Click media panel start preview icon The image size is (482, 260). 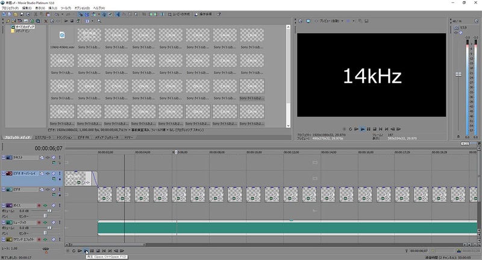(x=66, y=21)
